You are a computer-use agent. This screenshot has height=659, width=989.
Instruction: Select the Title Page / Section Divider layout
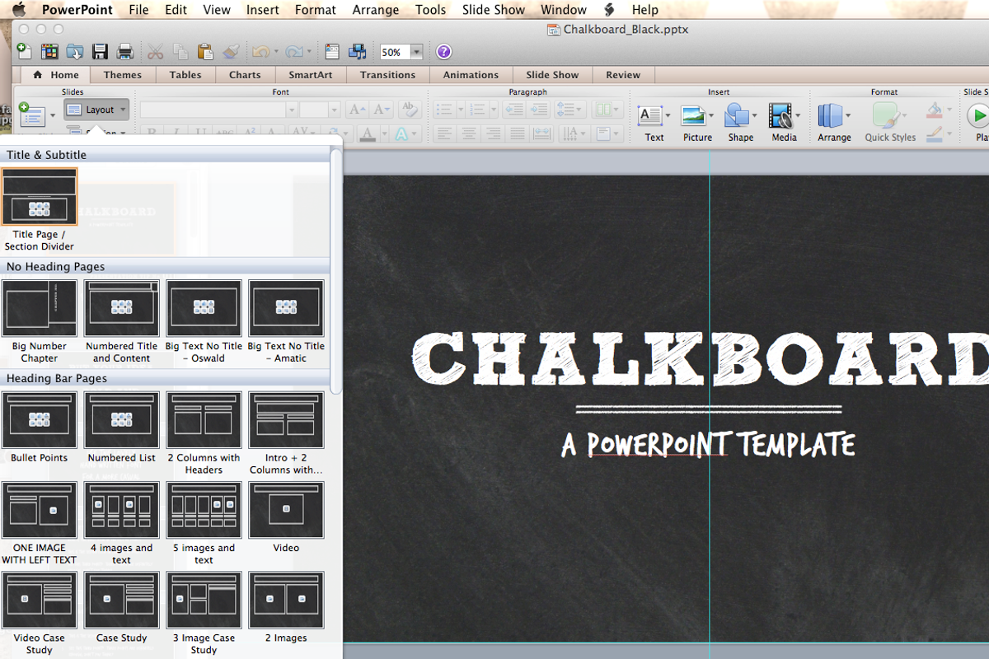(39, 209)
